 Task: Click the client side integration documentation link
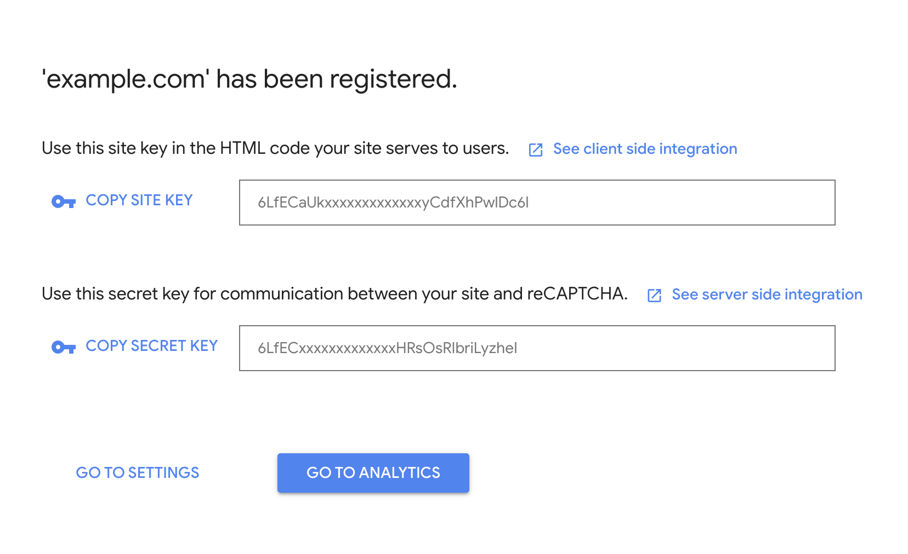(x=645, y=148)
